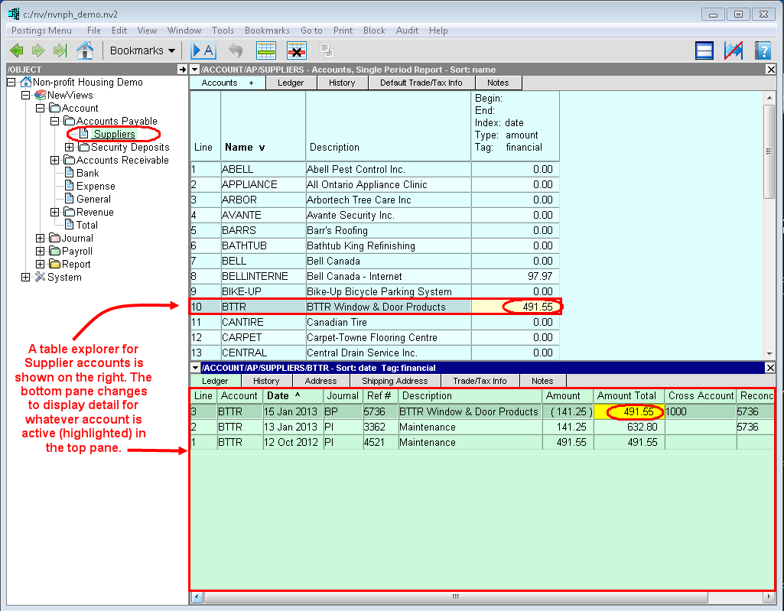
Task: Open the Audit menu
Action: (407, 31)
